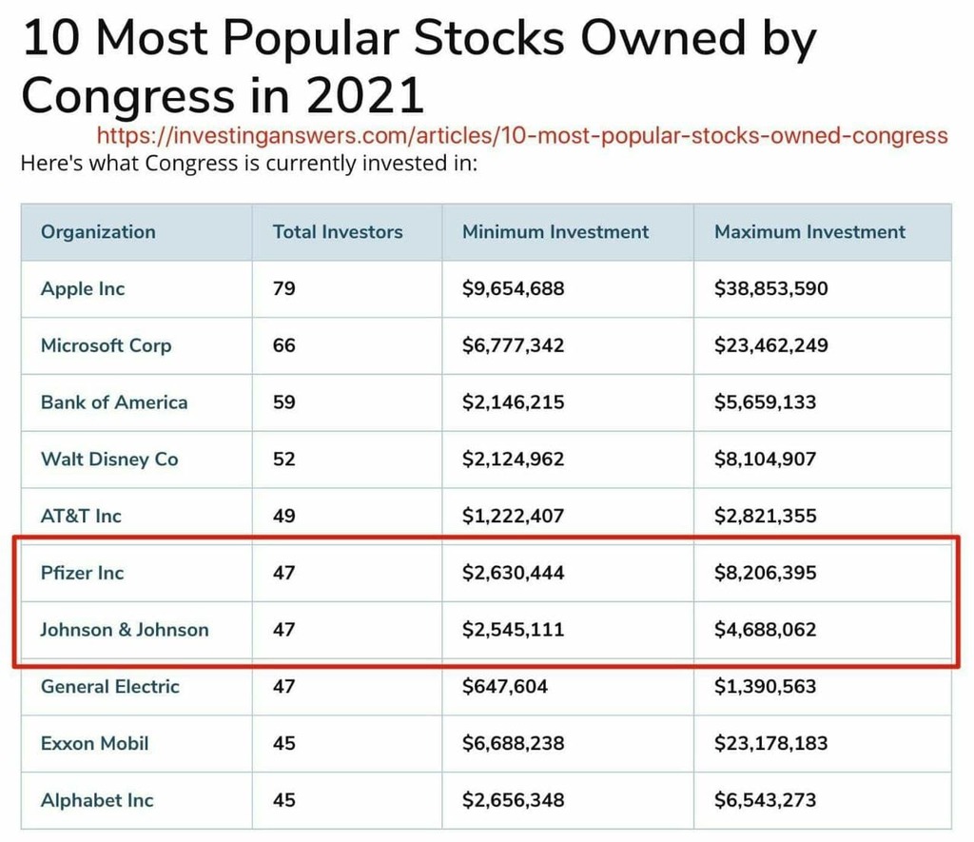The width and height of the screenshot is (974, 842).
Task: Click the Total Investors column header
Action: (x=338, y=232)
